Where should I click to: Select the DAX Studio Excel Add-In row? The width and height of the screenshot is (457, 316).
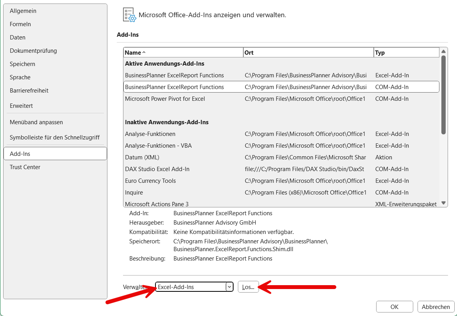tap(157, 169)
